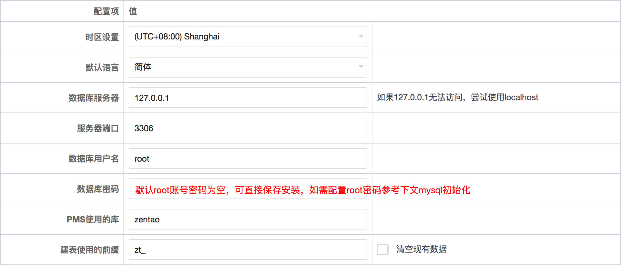622x267 pixels.
Task: Click the 数据库用户名 row label
Action: (x=93, y=159)
